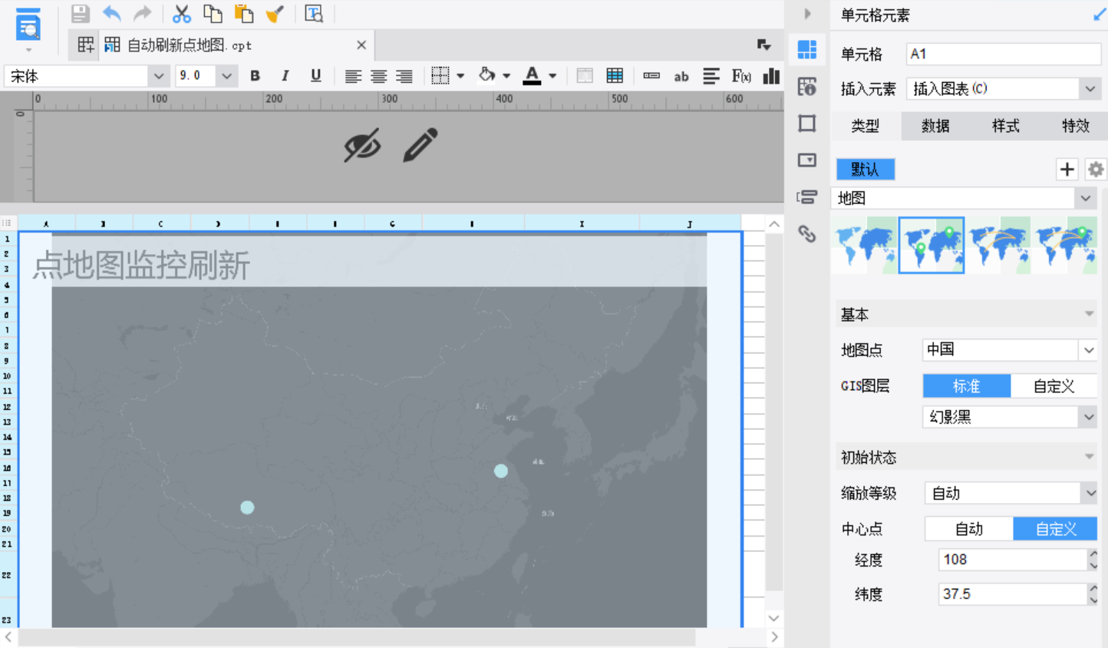The height and width of the screenshot is (648, 1108).
Task: Switch center point to 自动
Action: click(968, 529)
